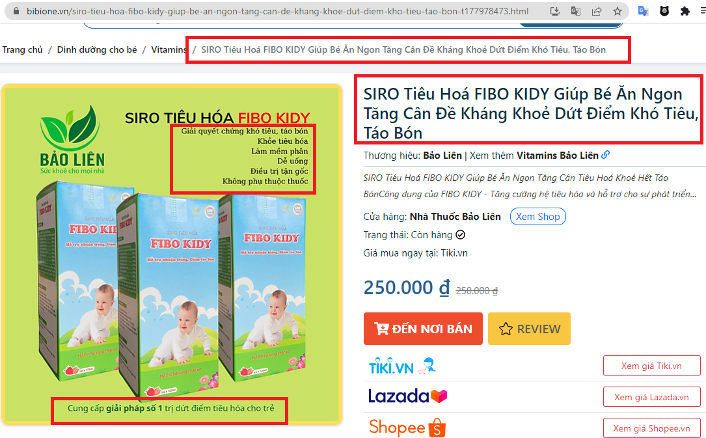Click the Xem Shop button

[x=537, y=217]
